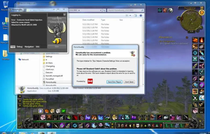Use the roasted chicken food on right bar
The height and width of the screenshot is (134, 210).
tap(195, 40)
